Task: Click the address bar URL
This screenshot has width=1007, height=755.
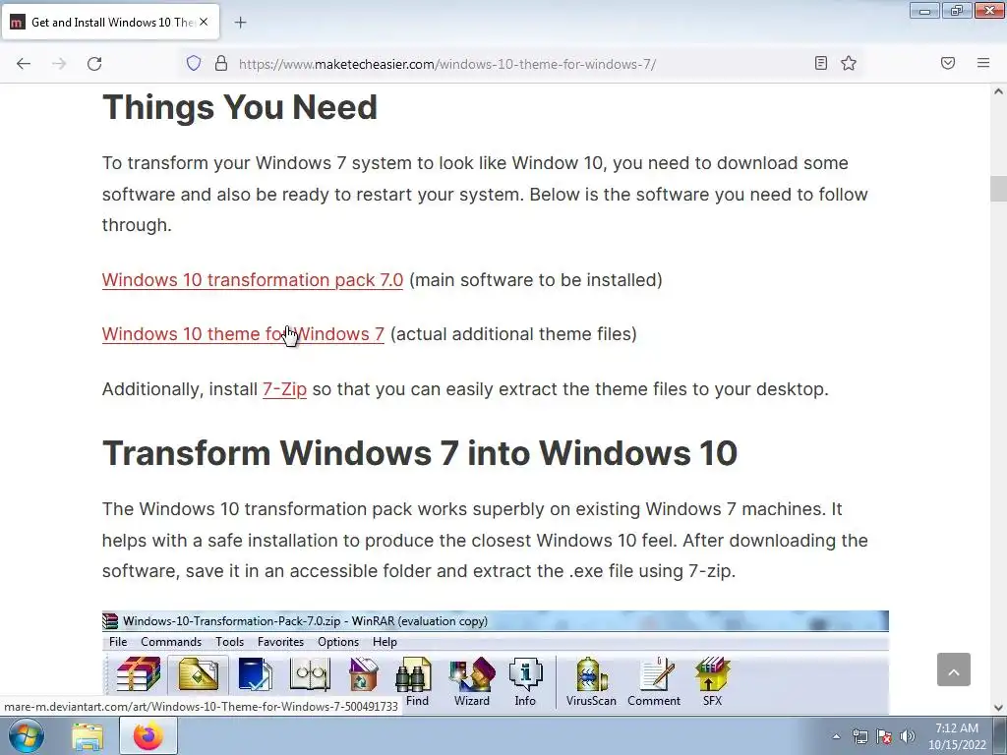Action: click(447, 64)
